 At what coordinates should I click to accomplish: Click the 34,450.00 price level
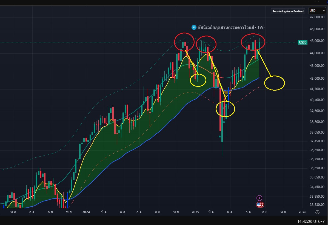pos(317,187)
